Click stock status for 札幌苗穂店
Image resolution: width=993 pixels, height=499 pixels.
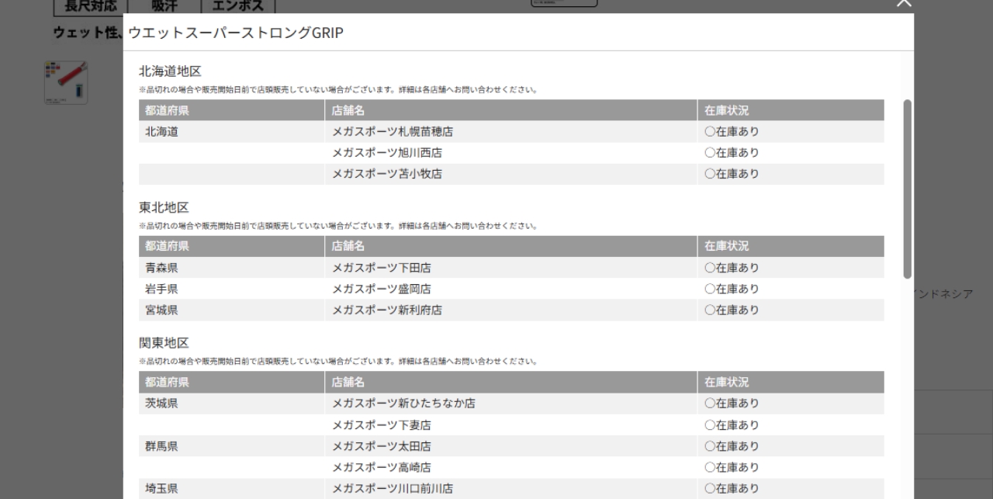click(732, 132)
